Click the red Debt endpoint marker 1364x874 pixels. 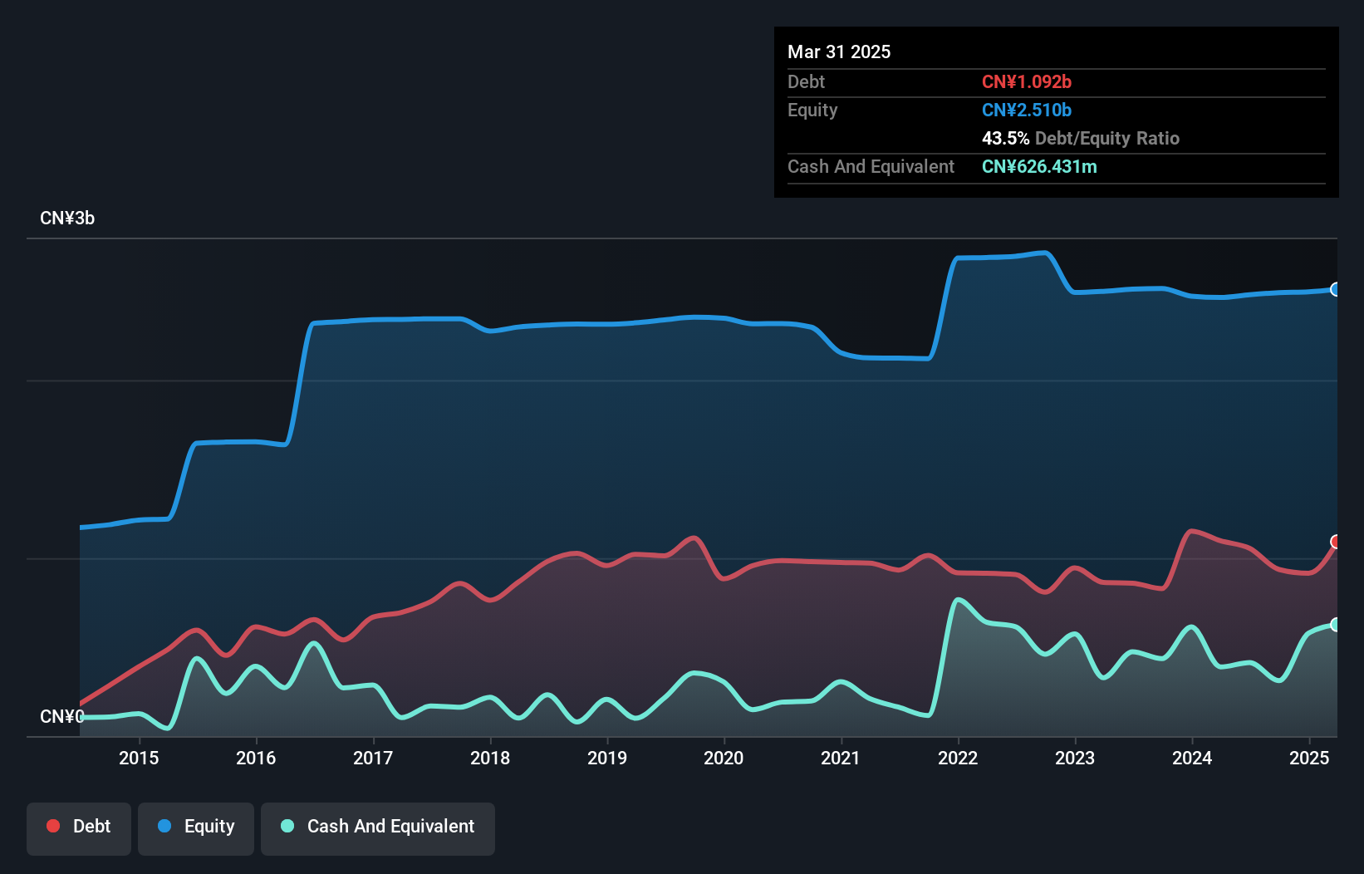pyautogui.click(x=1336, y=542)
